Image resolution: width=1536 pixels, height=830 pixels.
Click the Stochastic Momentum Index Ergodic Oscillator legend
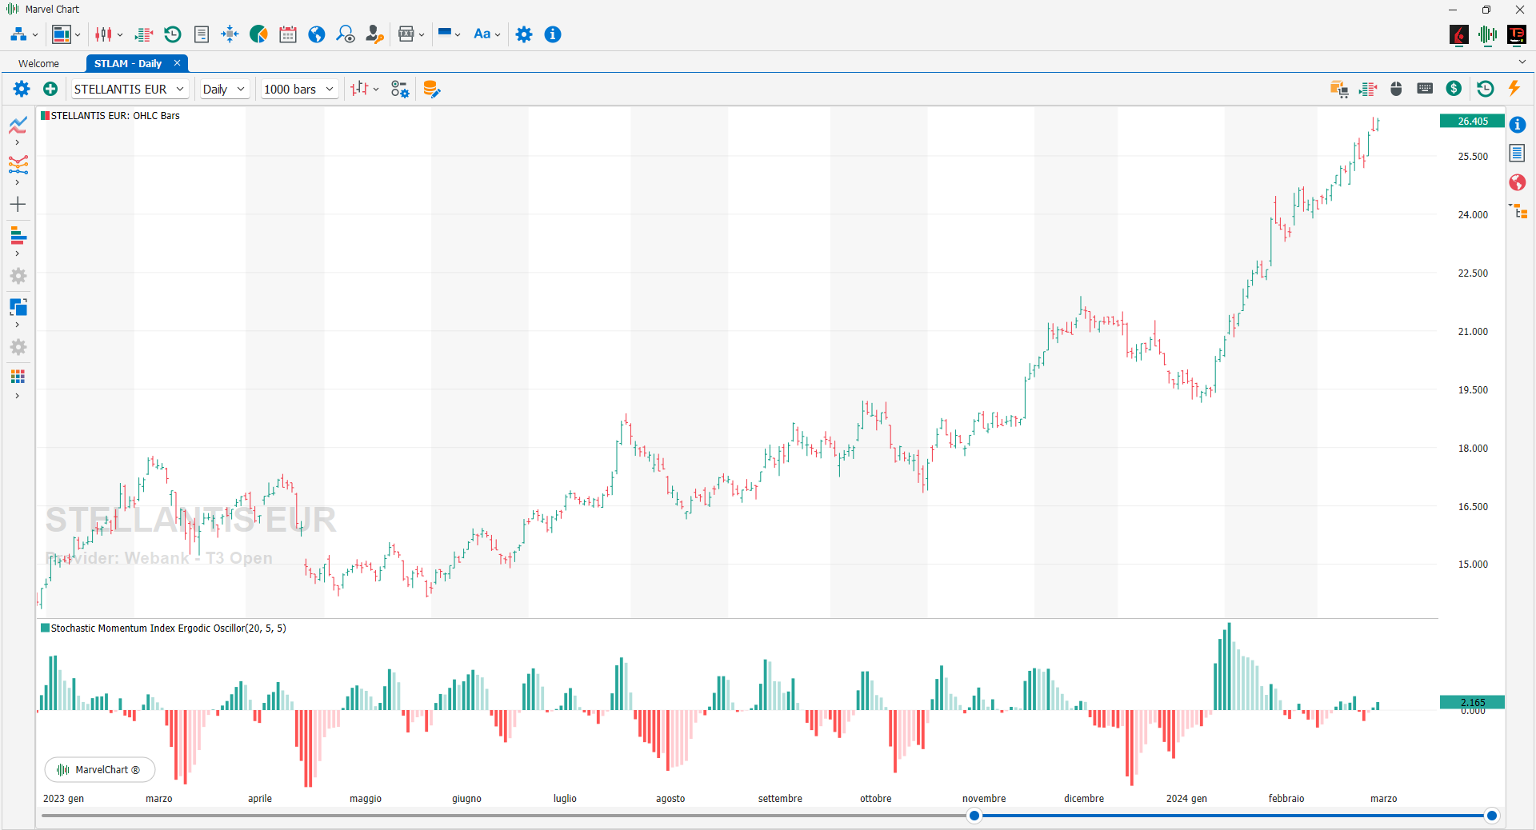(164, 628)
